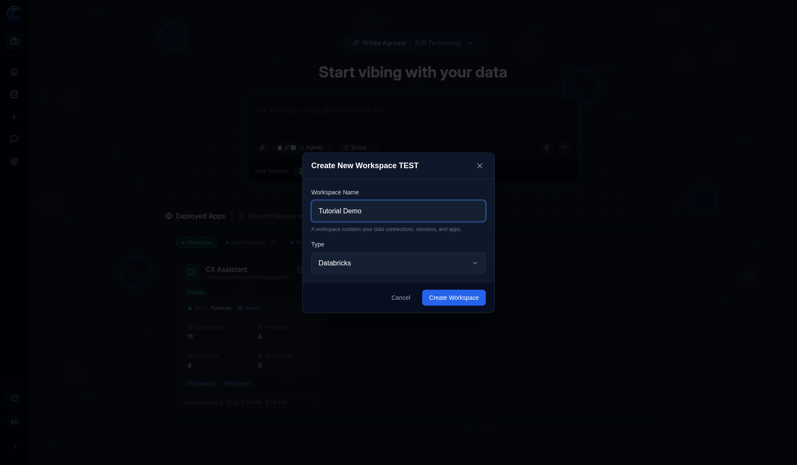Click the Web Search tag

pyautogui.click(x=238, y=383)
